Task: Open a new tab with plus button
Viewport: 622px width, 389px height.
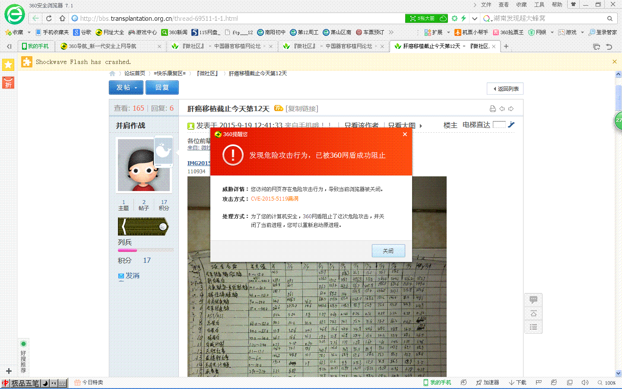Action: click(x=506, y=46)
